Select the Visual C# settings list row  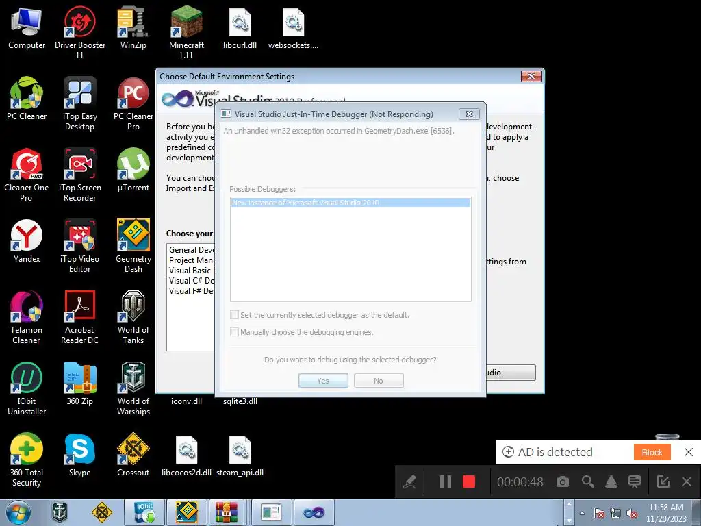coord(192,280)
